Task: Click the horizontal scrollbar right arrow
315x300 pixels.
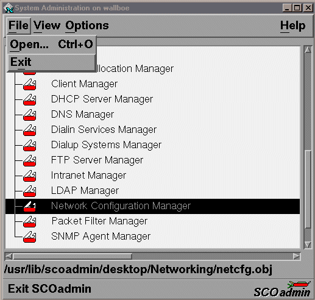Action: (x=297, y=256)
